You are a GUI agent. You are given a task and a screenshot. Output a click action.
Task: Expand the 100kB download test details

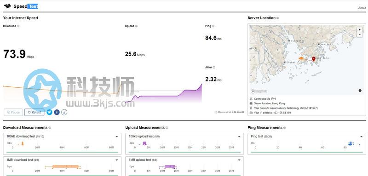(x=117, y=136)
